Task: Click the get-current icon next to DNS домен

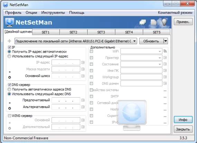Action: tap(165, 84)
